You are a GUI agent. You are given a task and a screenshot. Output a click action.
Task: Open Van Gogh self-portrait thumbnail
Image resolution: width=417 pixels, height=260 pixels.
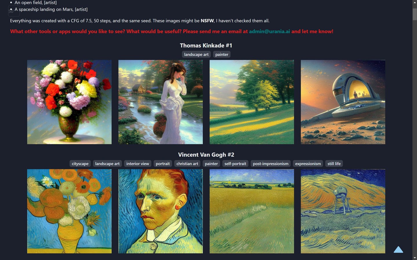click(x=160, y=211)
